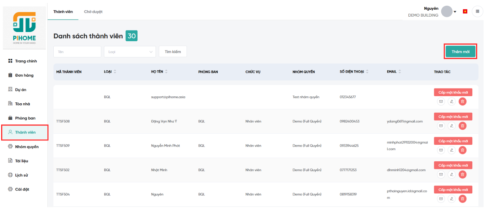Click the PIHOME logo
The width and height of the screenshot is (485, 210).
24,28
